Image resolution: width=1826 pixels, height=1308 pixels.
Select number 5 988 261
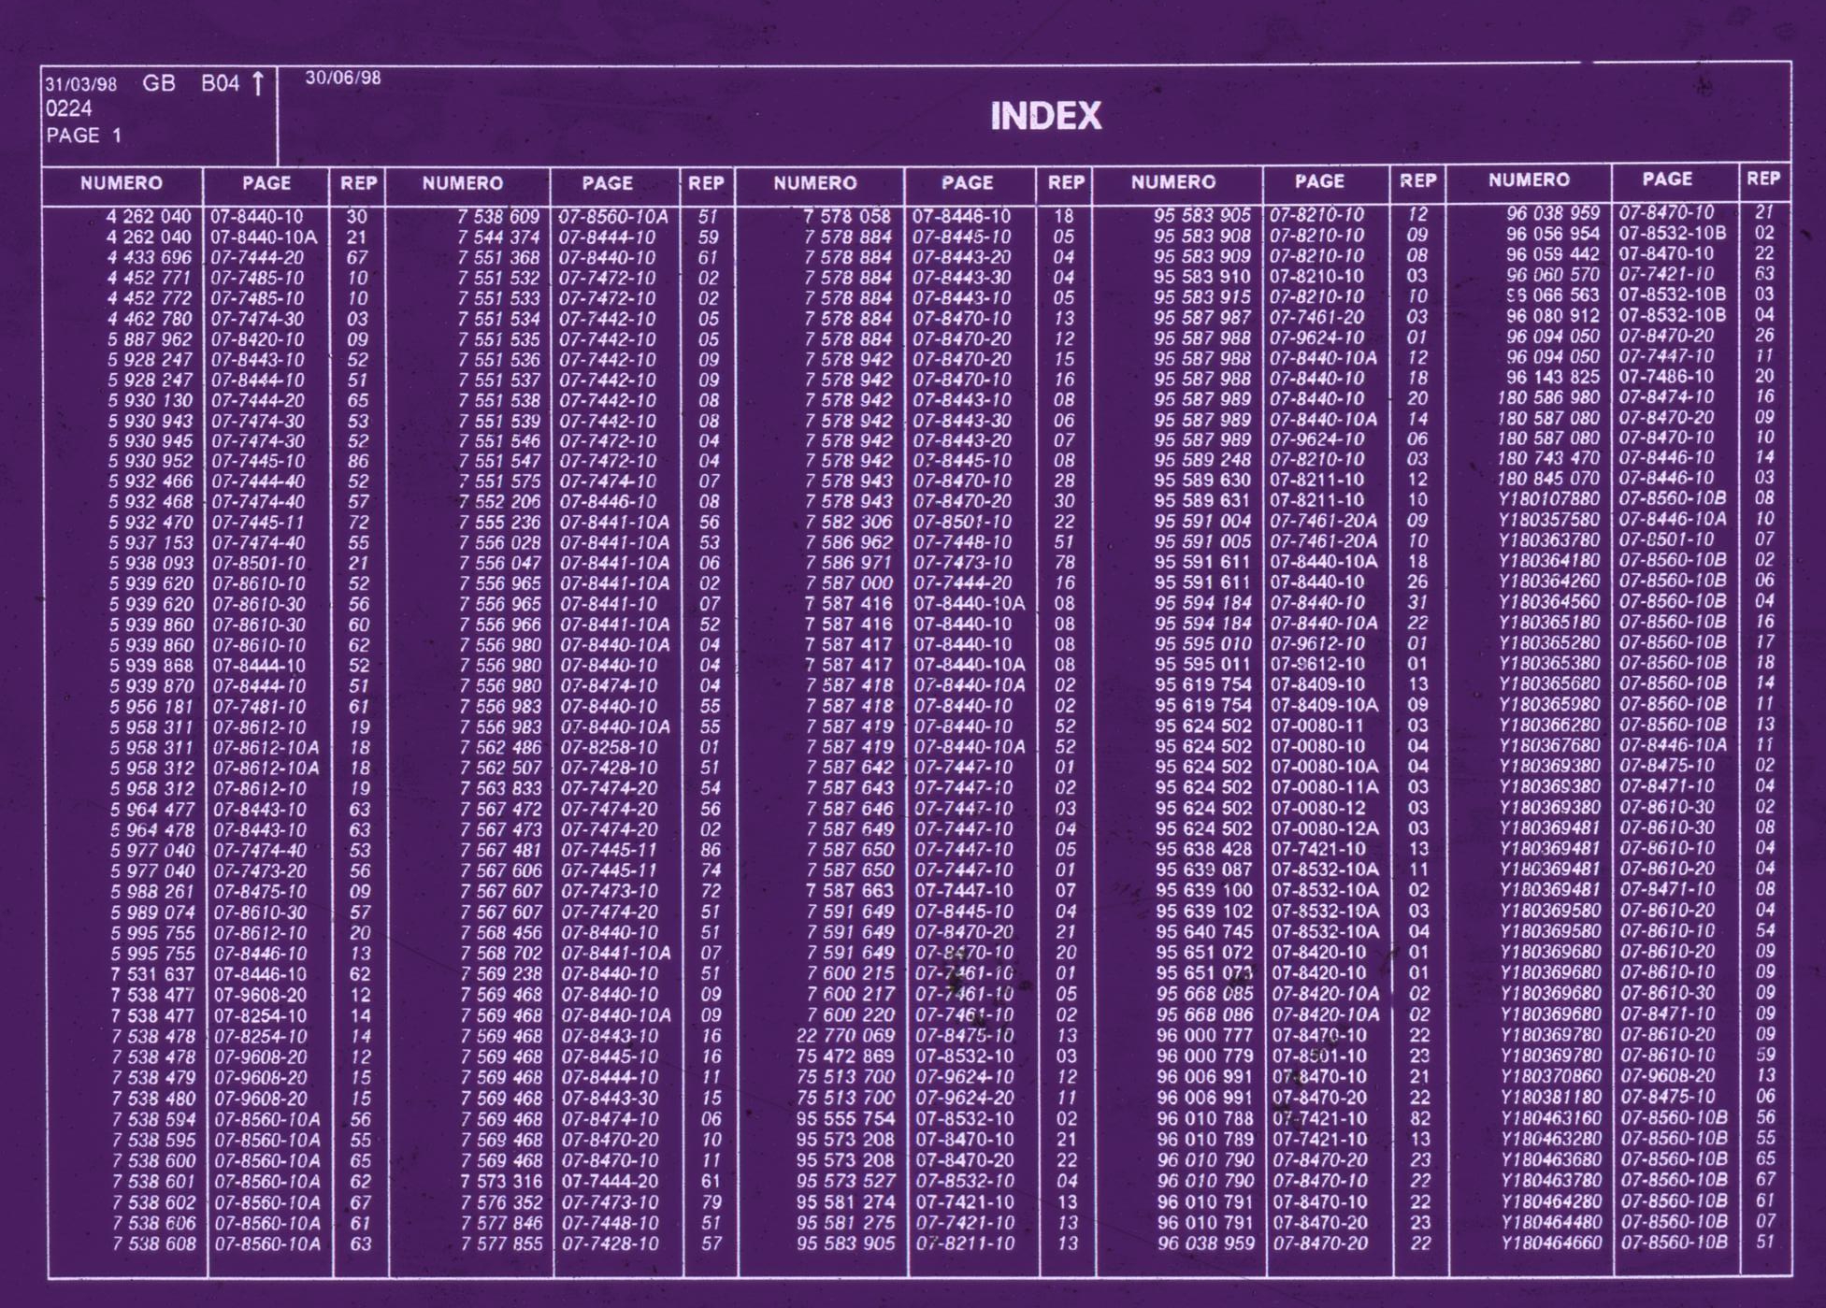152,891
